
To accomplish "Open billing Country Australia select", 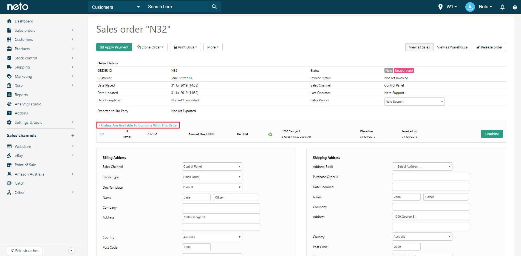I will coord(212,237).
